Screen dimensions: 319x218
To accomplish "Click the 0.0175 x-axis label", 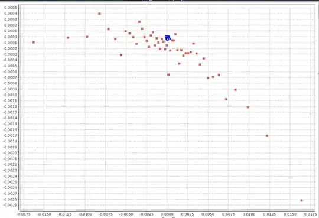I will (x=310, y=214).
